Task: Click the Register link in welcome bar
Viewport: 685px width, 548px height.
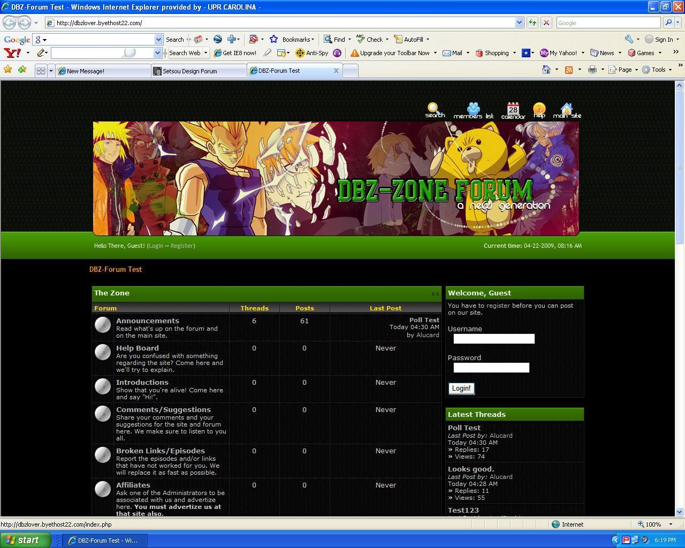Action: click(181, 246)
